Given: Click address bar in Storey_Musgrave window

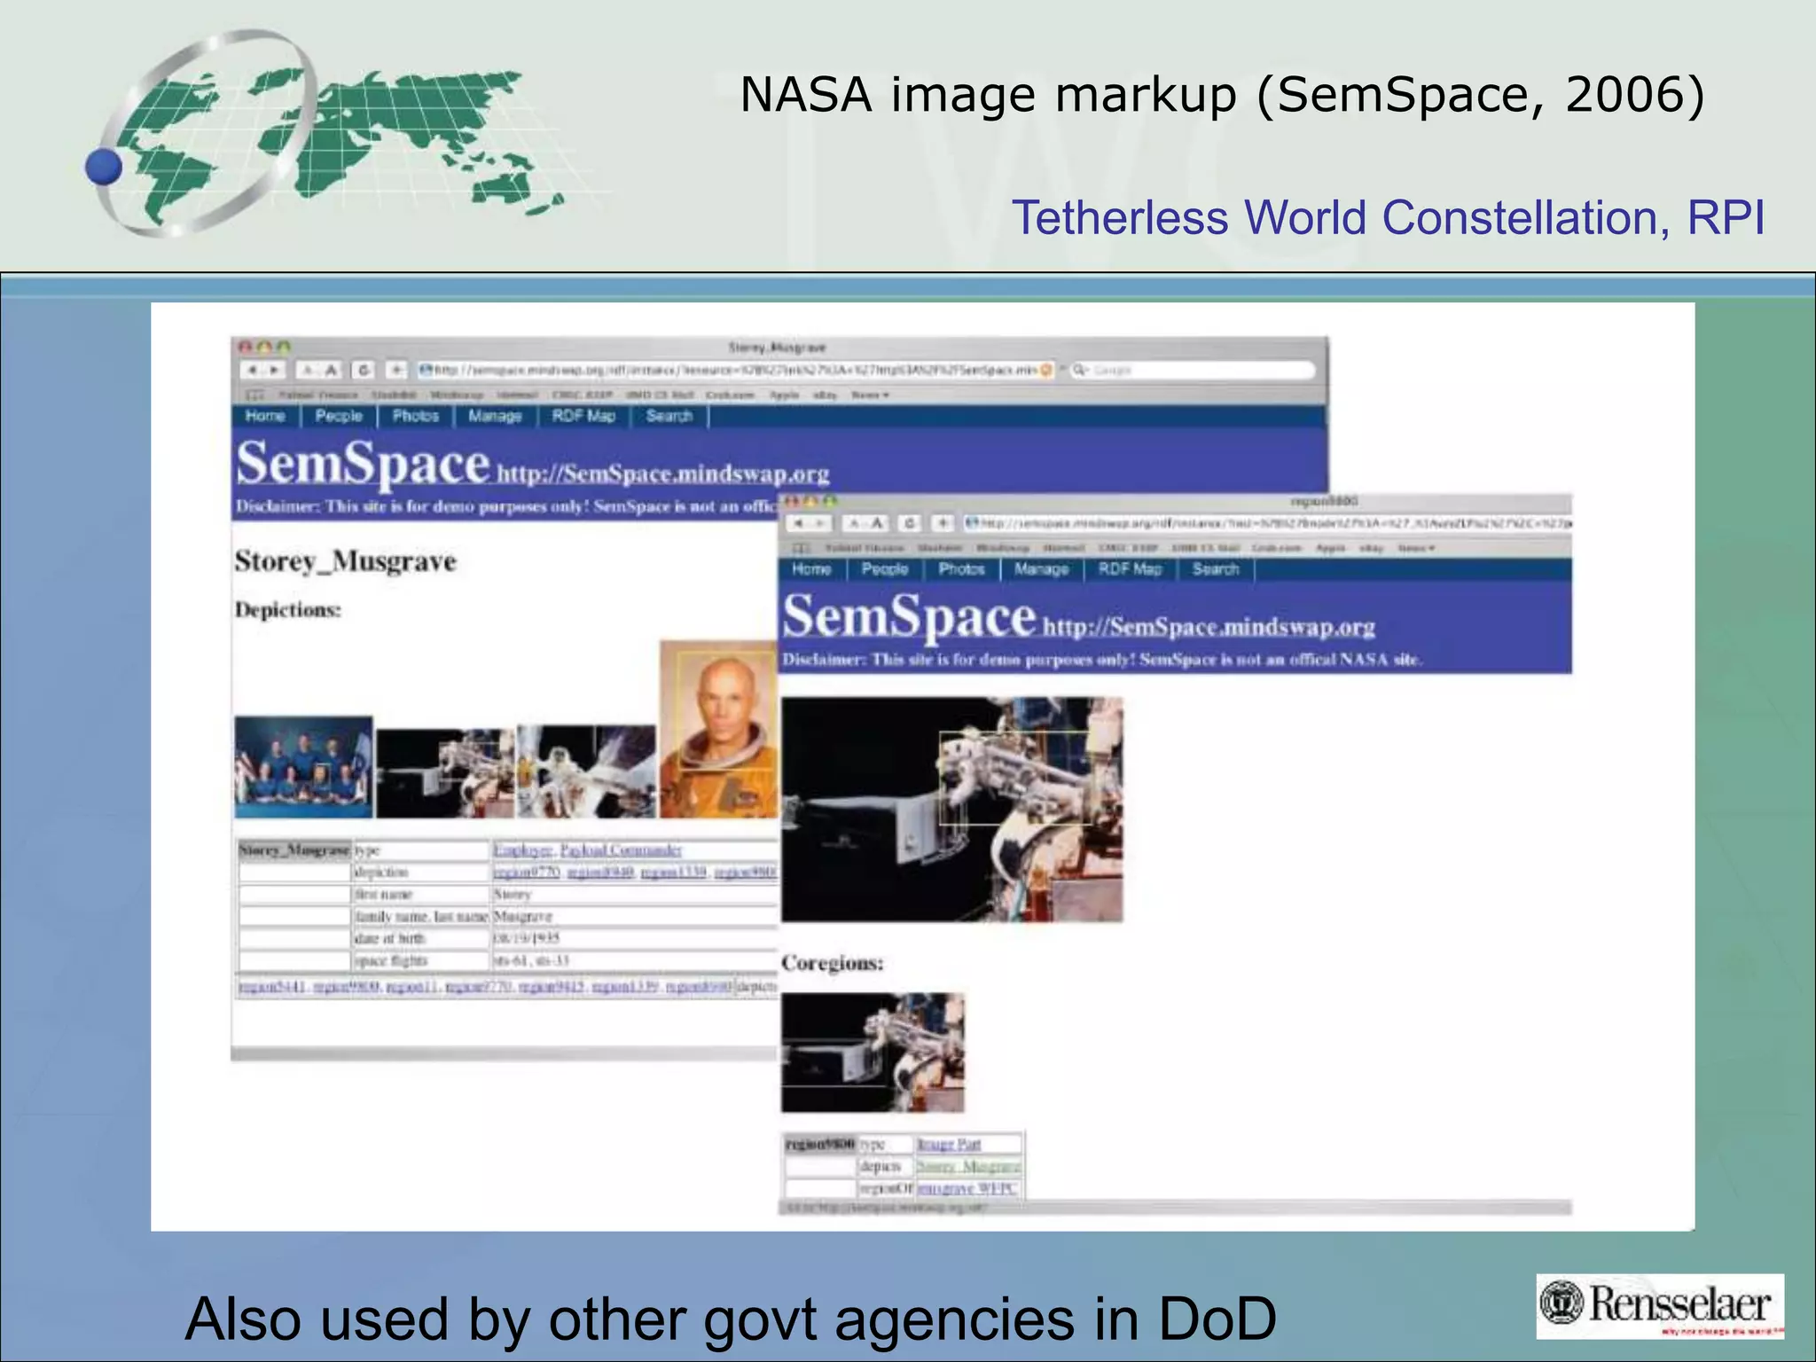Looking at the screenshot, I should [x=736, y=370].
